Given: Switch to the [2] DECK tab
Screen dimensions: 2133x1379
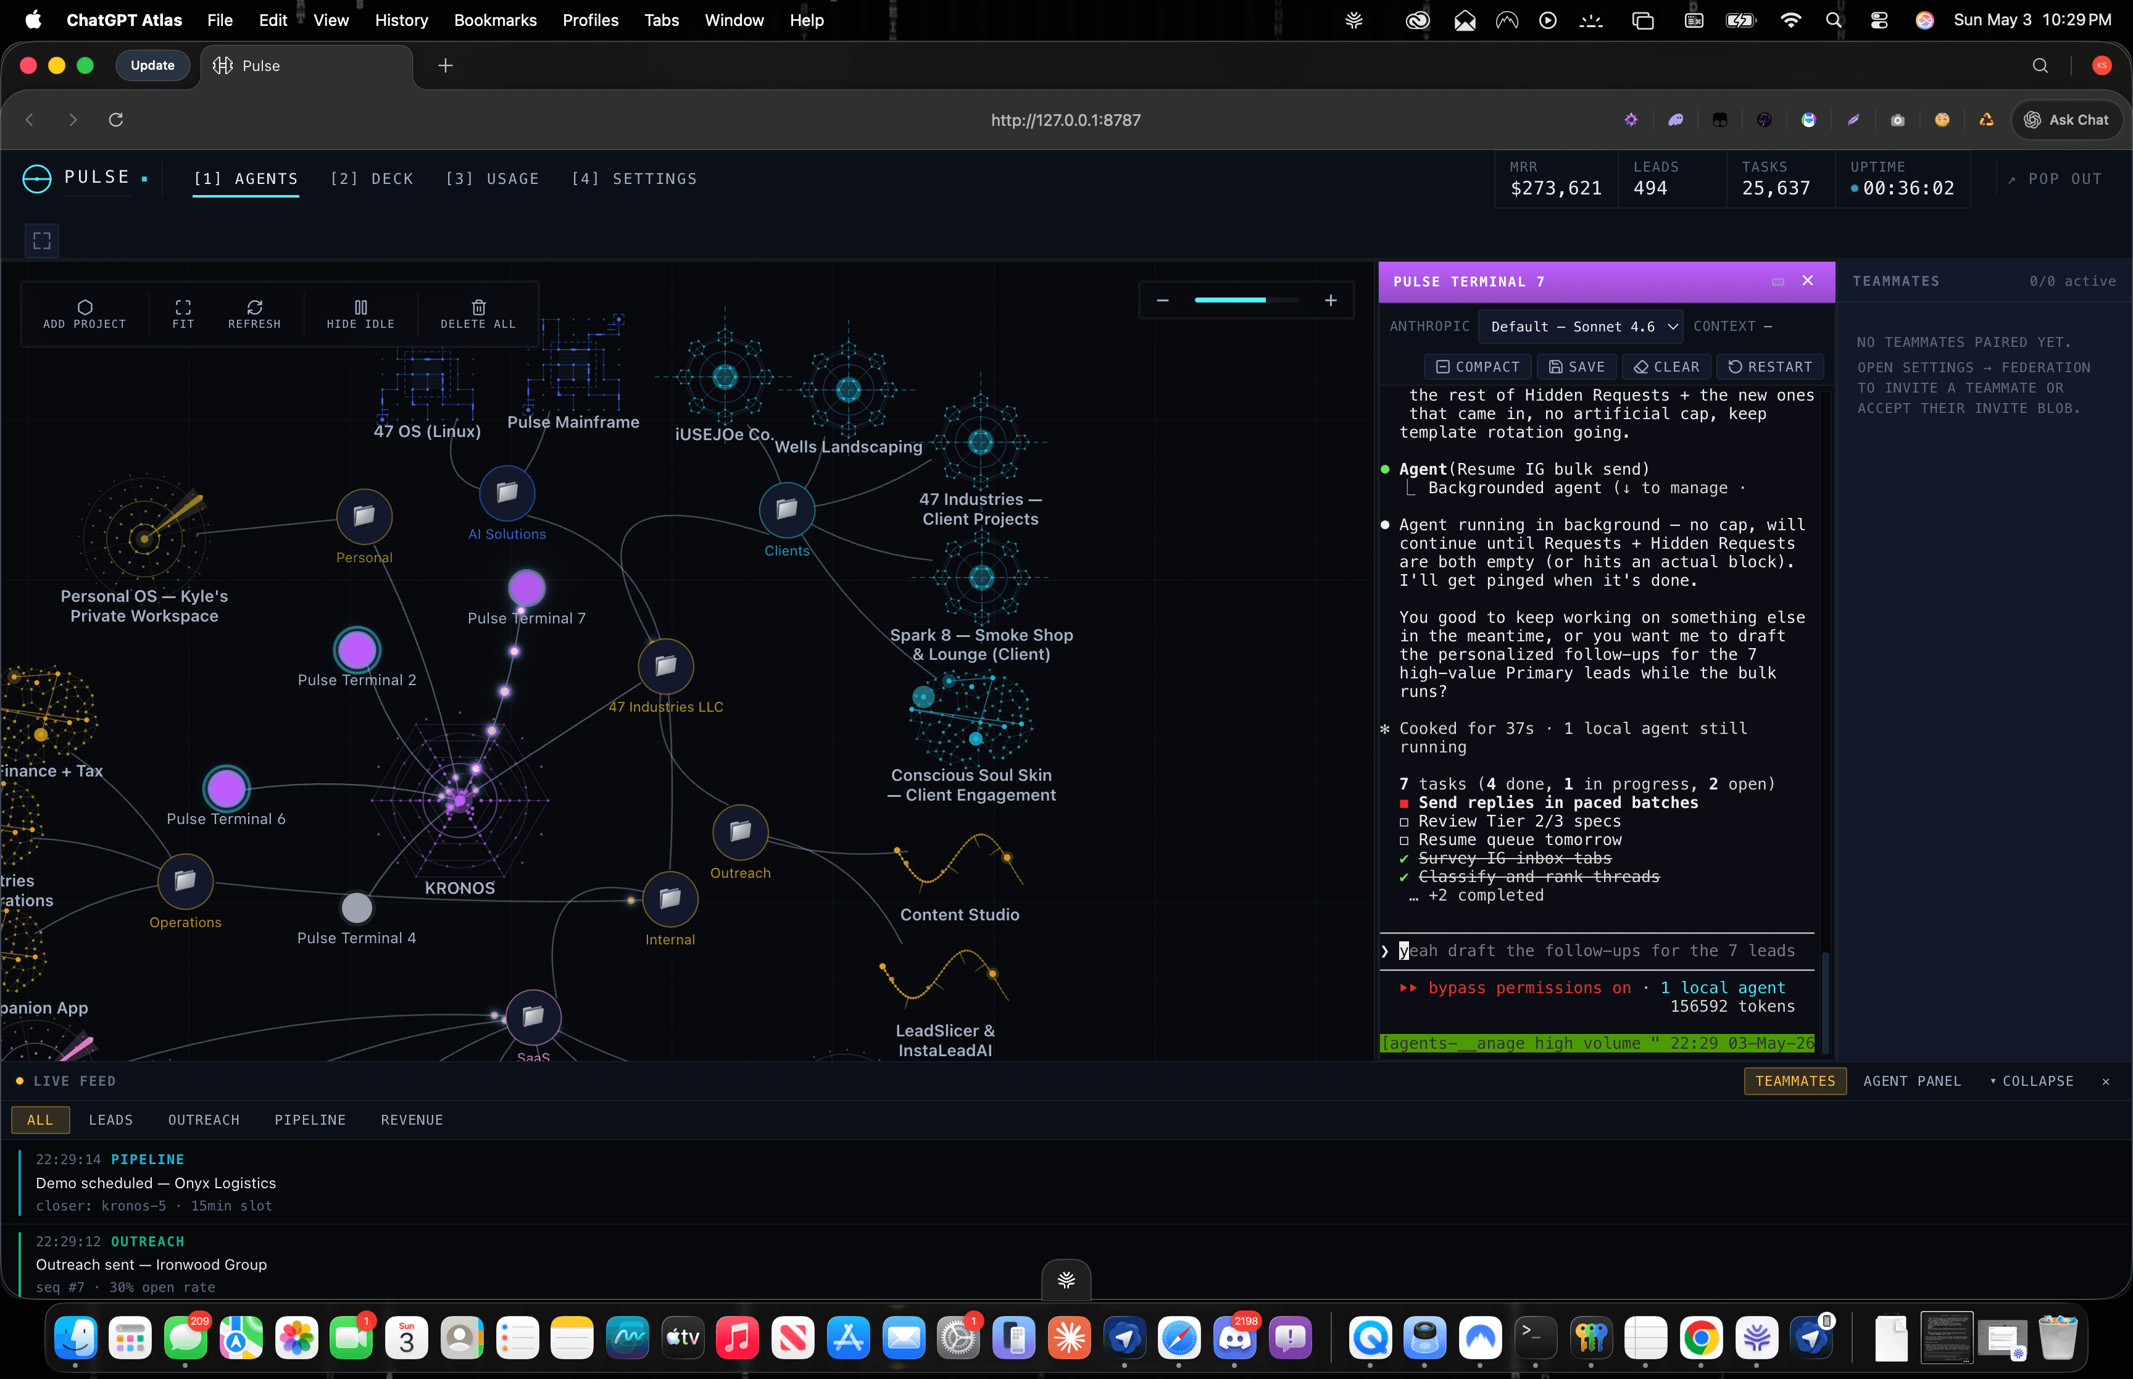Looking at the screenshot, I should 372,179.
